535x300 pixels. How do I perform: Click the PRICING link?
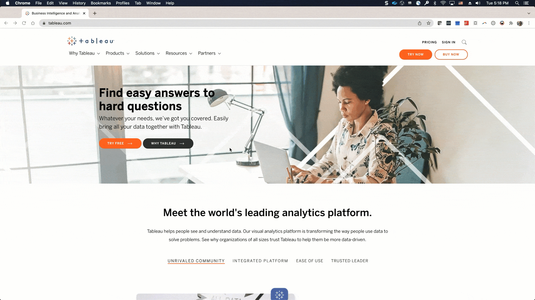tap(429, 42)
